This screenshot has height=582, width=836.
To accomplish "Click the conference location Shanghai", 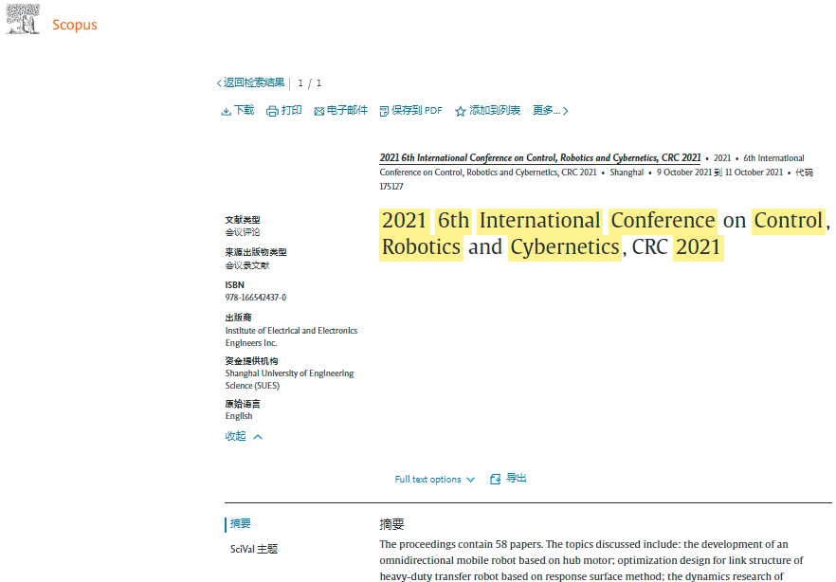I will [627, 173].
